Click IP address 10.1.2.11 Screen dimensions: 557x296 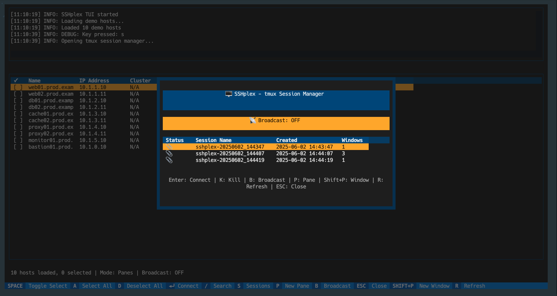point(93,107)
